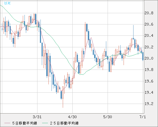Click the 19.6 price axis label
The height and width of the screenshot is (127, 158).
tap(149, 81)
